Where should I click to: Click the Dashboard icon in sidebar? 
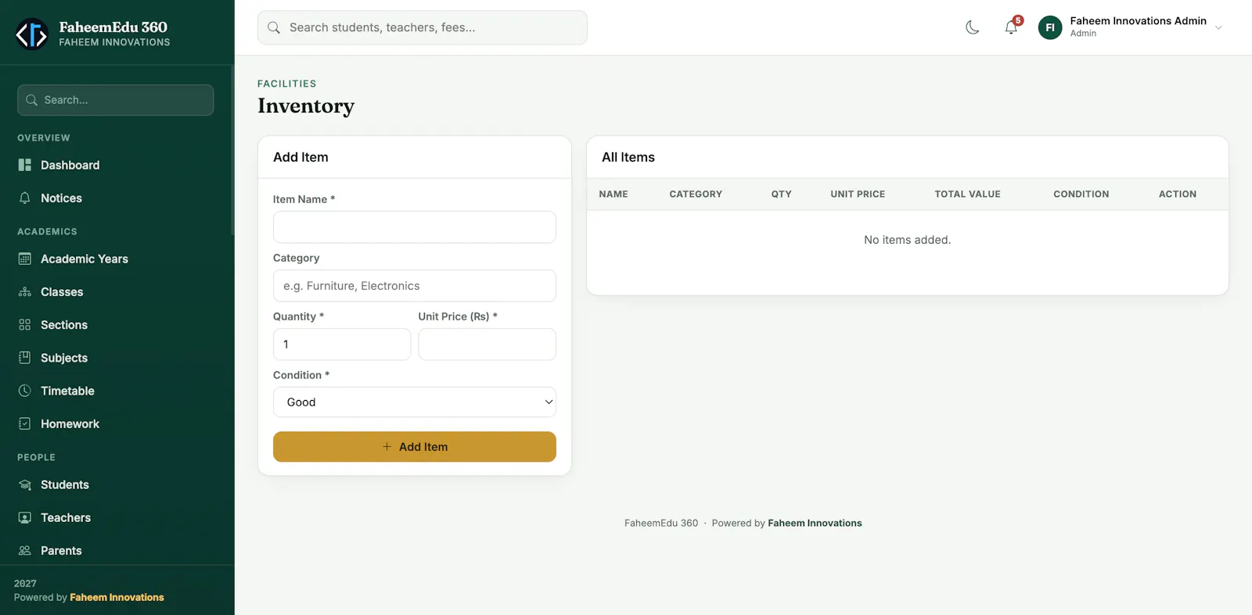25,165
